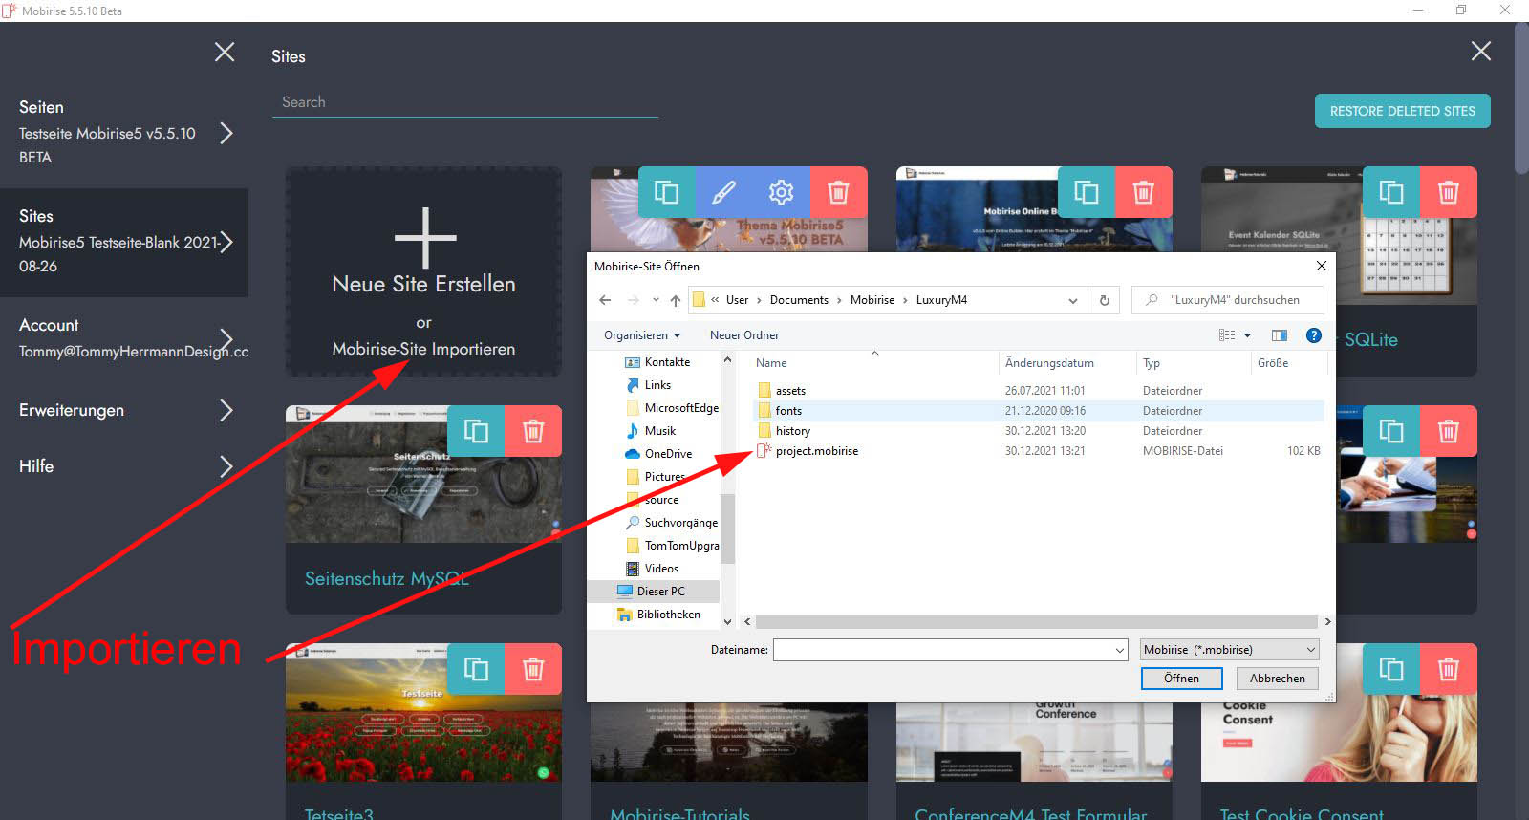Duplicate the Seitenschutz MySQL site
The width and height of the screenshot is (1529, 820).
476,432
